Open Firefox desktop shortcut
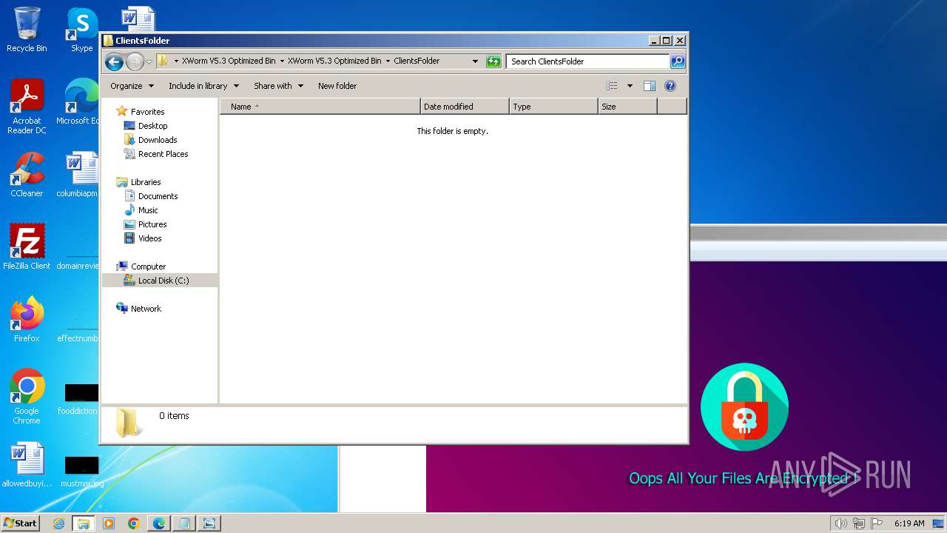The width and height of the screenshot is (947, 533). (x=27, y=320)
